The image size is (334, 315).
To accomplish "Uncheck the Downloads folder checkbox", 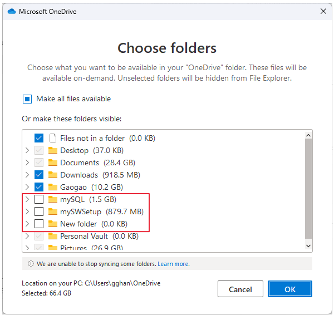I will (x=39, y=175).
